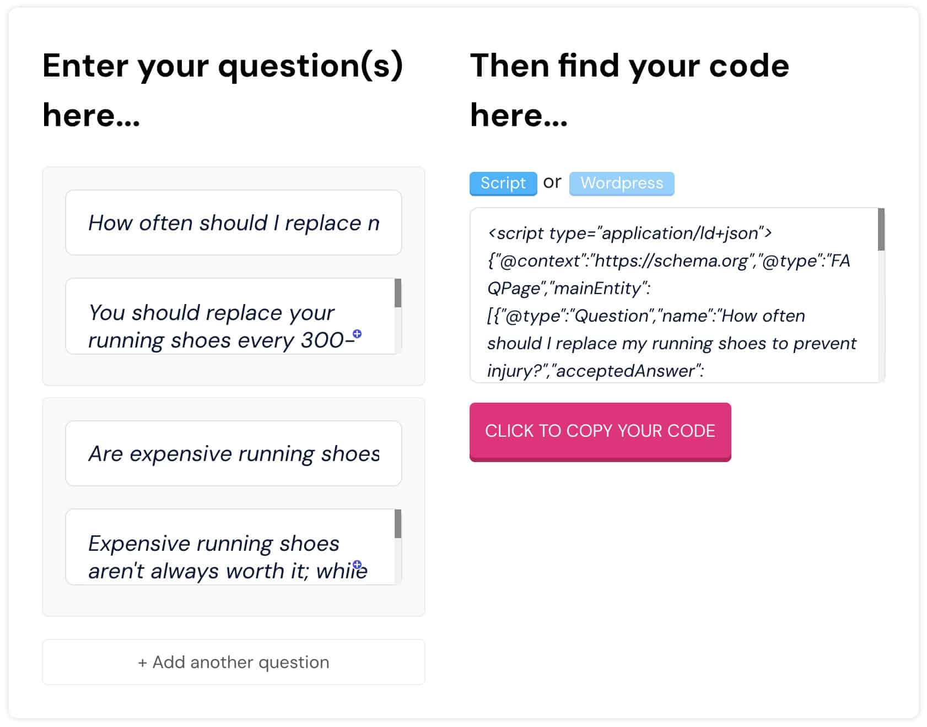Click the question input about expensive running shoes
Viewport: 927px width, 727px height.
point(233,453)
